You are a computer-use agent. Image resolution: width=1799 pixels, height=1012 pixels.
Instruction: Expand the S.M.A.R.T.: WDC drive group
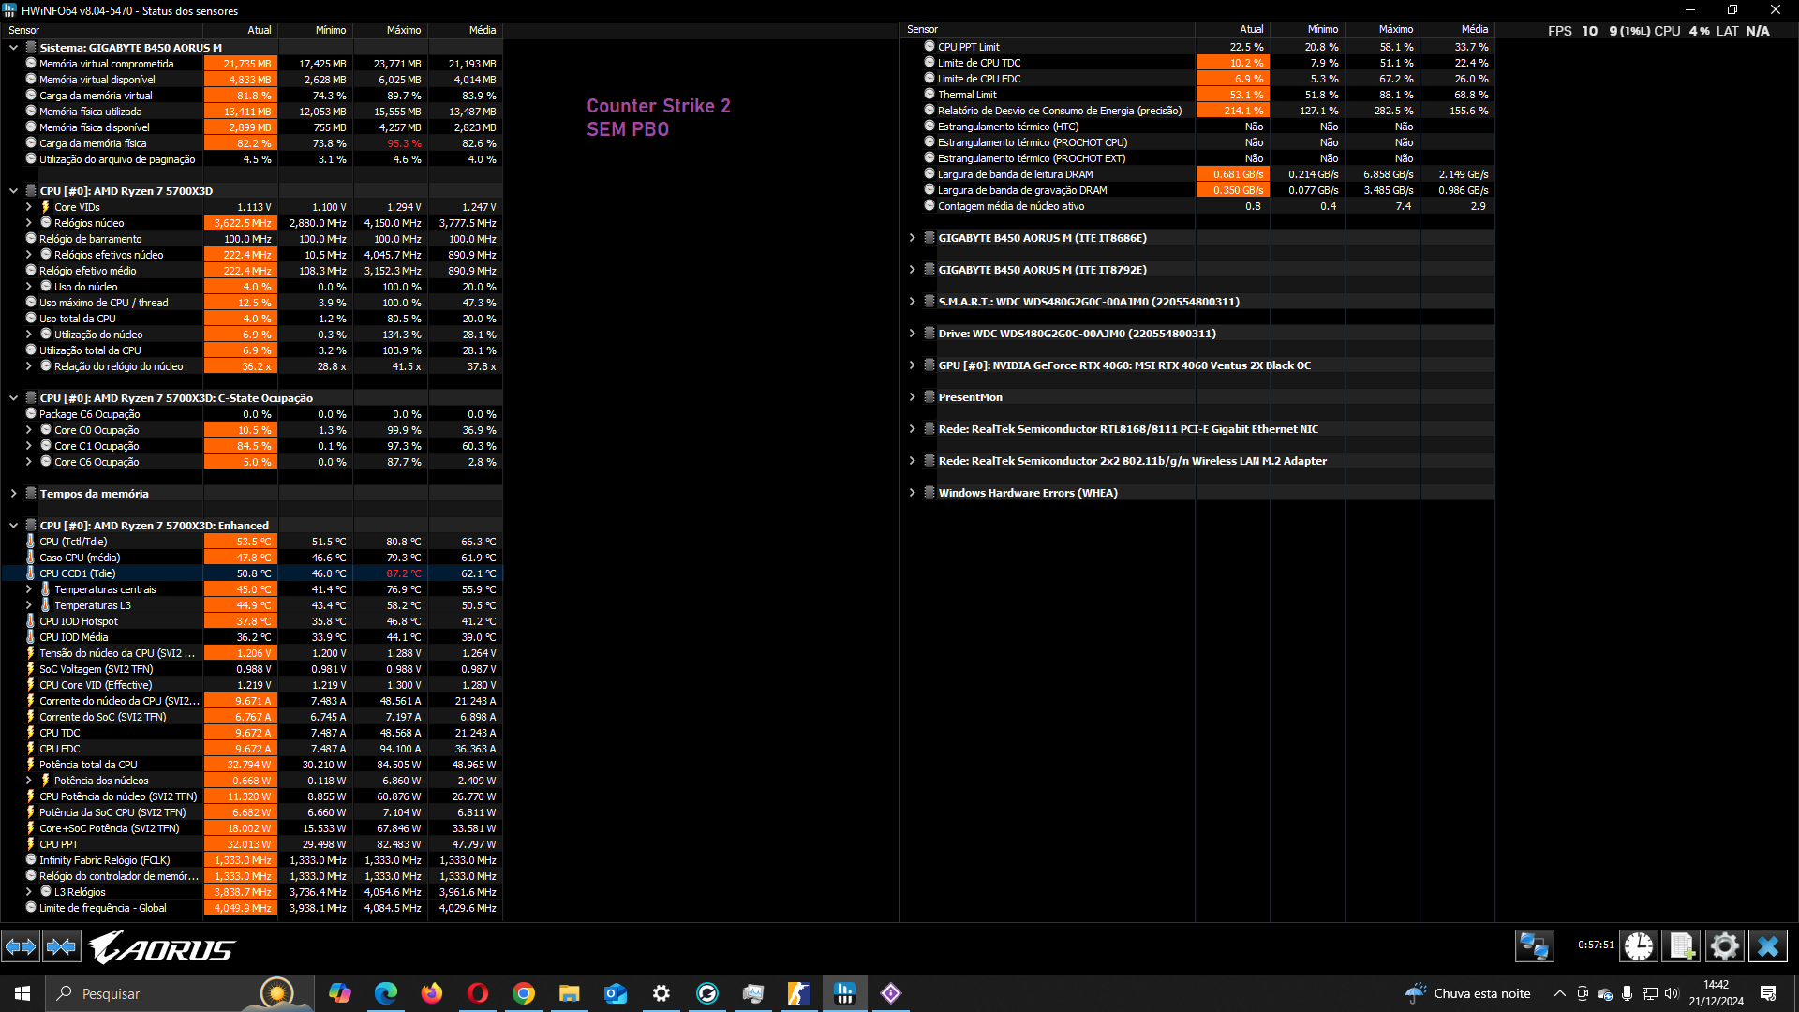click(x=912, y=302)
